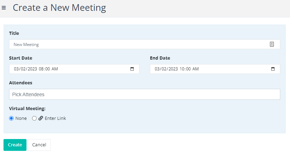Cancel the new meeting form

(x=39, y=145)
